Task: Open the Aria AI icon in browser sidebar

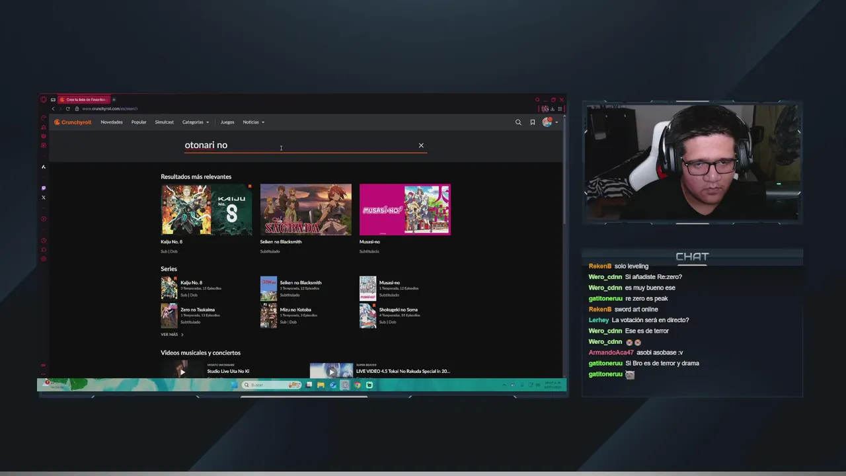Action: click(x=44, y=167)
